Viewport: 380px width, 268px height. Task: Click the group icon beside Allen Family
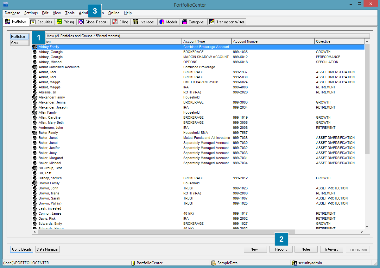(x=35, y=112)
